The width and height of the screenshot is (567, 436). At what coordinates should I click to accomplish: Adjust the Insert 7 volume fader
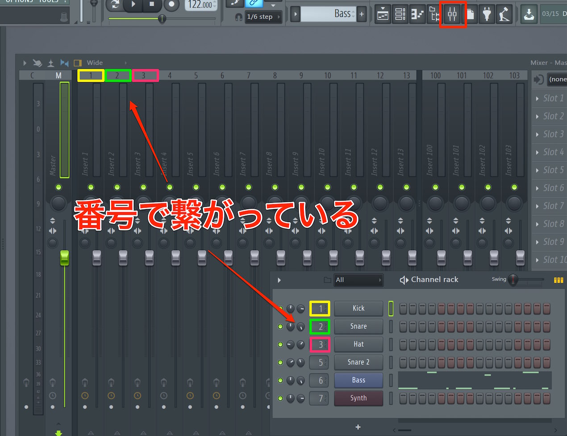pos(254,258)
